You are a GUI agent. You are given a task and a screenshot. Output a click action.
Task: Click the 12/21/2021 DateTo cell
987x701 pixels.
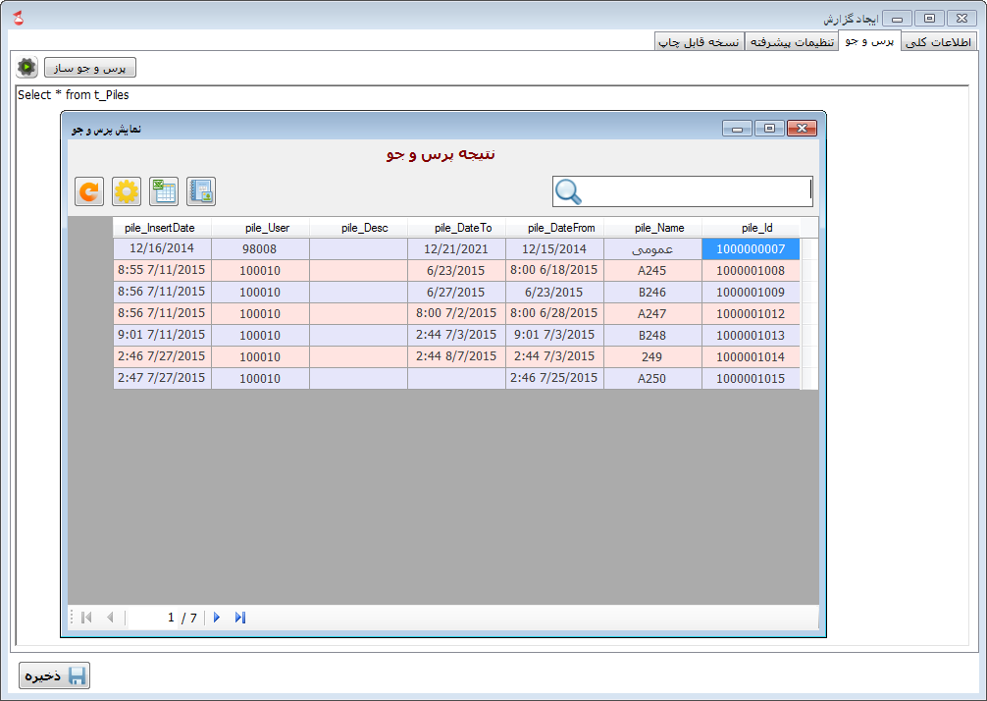[456, 248]
